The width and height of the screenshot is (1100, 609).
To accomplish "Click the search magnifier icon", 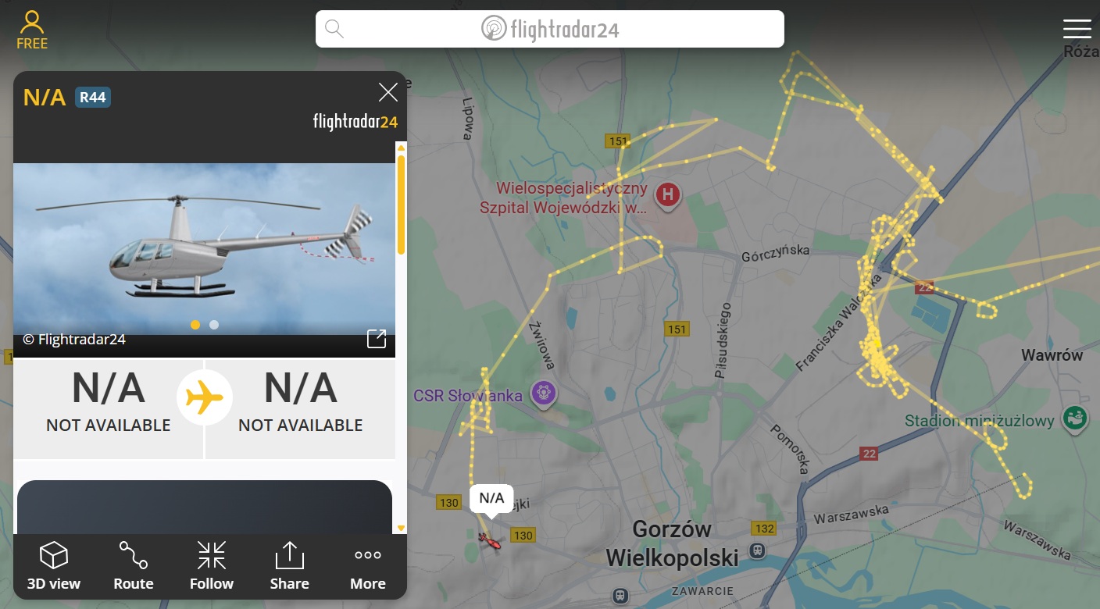I will 334,29.
